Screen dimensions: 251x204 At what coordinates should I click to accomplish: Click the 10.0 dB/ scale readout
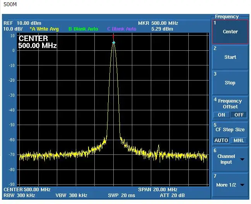pos(13,29)
